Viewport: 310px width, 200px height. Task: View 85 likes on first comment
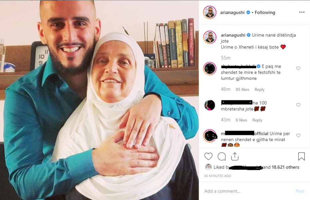(x=242, y=90)
